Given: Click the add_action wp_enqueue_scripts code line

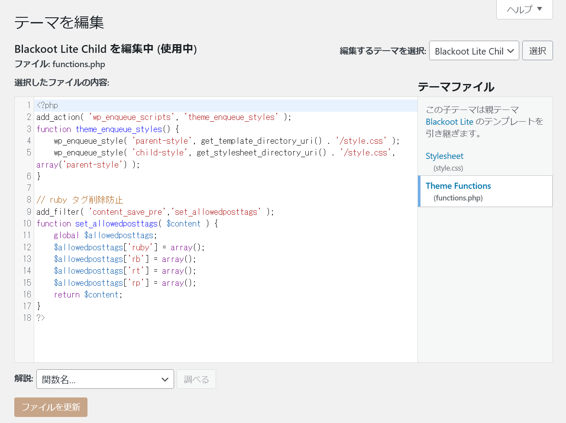Looking at the screenshot, I should (164, 117).
